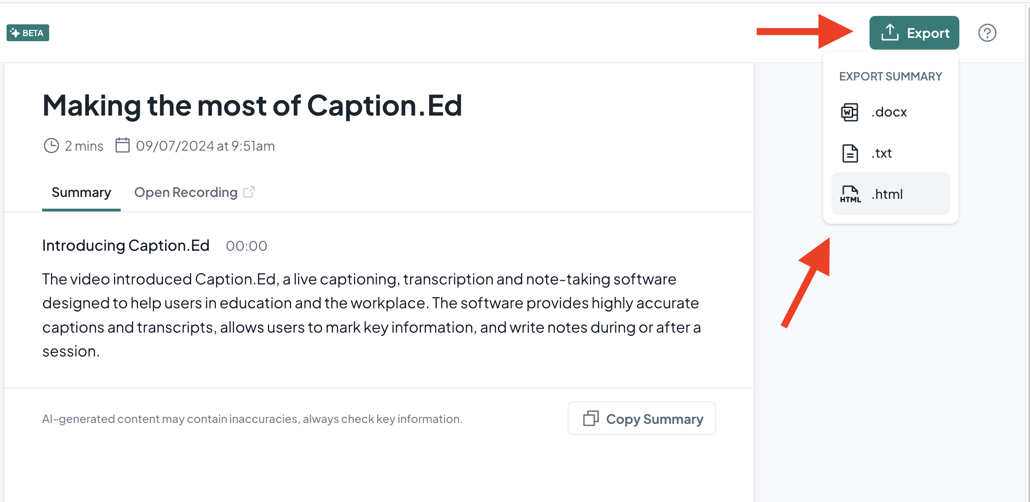Open the Export dropdown button

pyautogui.click(x=914, y=33)
